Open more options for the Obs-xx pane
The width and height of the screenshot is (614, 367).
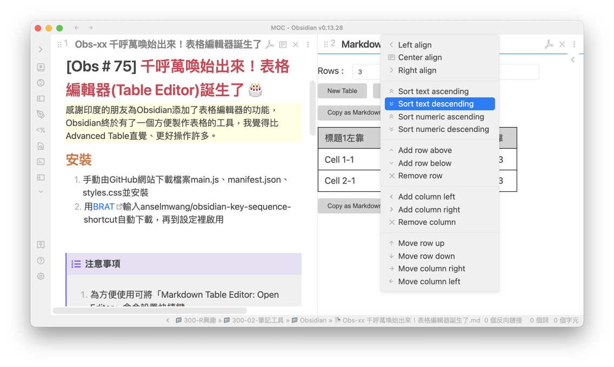click(308, 45)
